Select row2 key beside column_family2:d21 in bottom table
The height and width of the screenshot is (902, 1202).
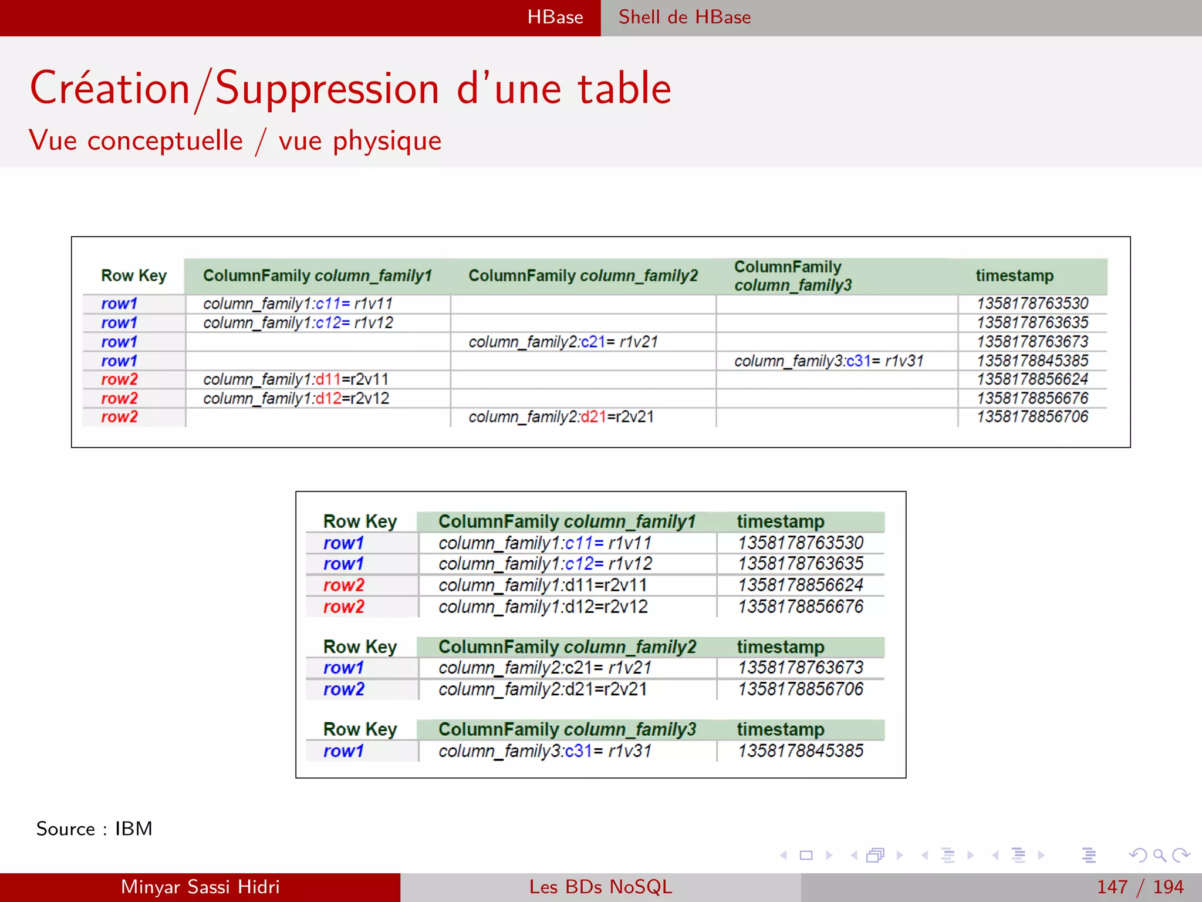(344, 689)
